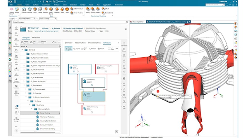Click the Resize Blend tool

(x=107, y=13)
